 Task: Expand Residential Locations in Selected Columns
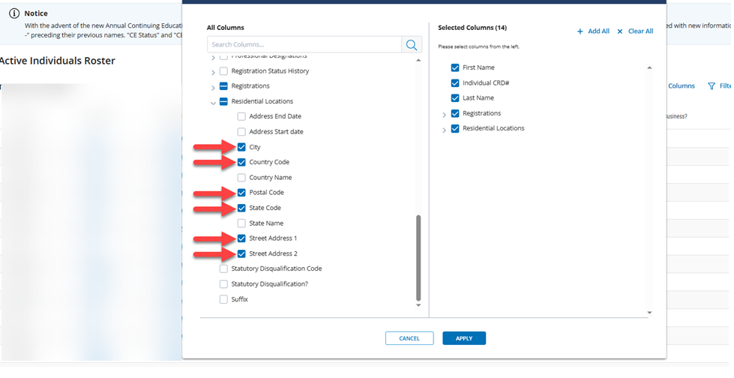coord(444,129)
